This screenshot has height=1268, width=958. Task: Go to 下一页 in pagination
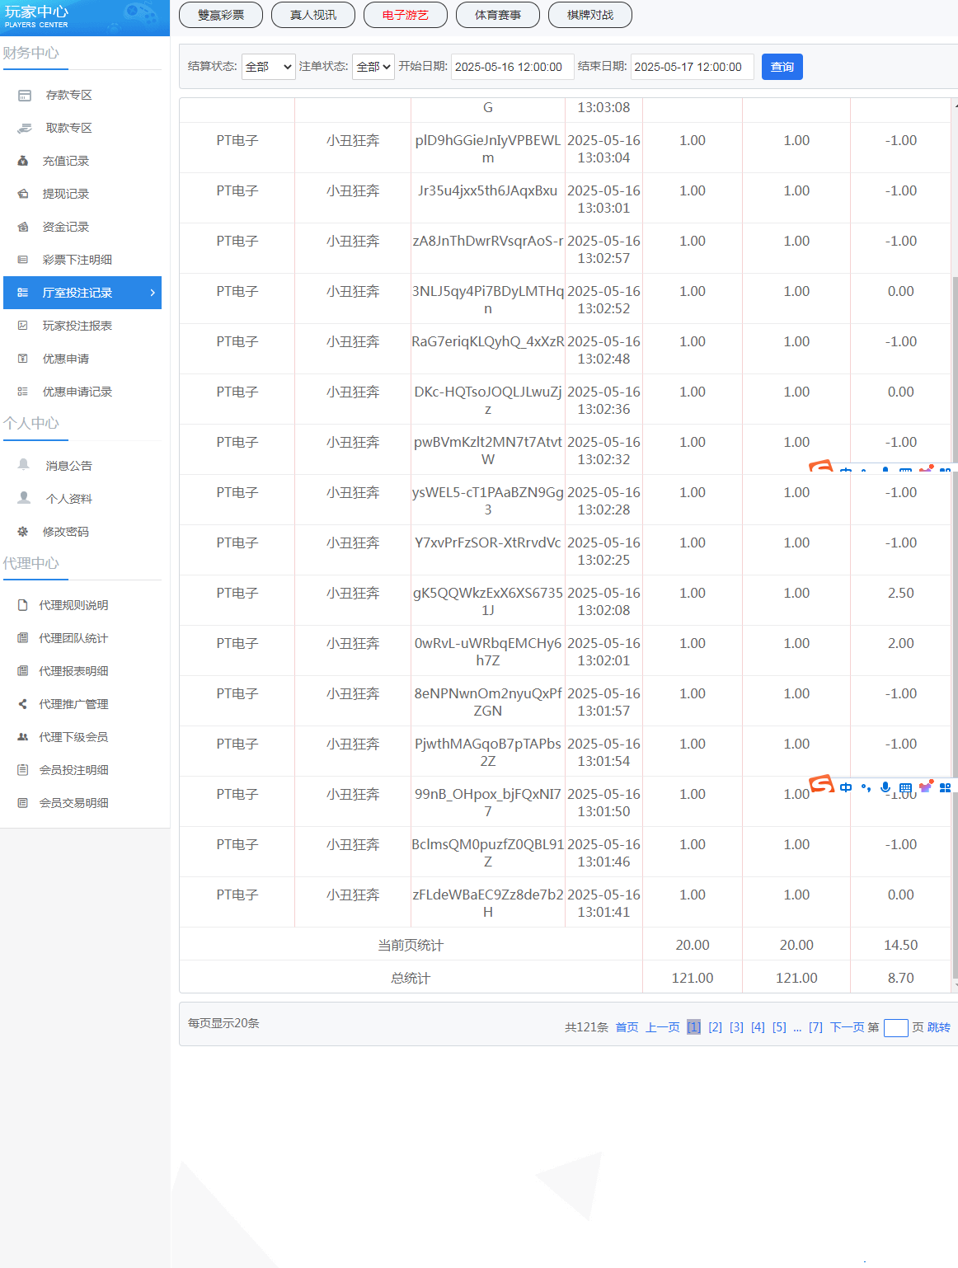tap(847, 1027)
